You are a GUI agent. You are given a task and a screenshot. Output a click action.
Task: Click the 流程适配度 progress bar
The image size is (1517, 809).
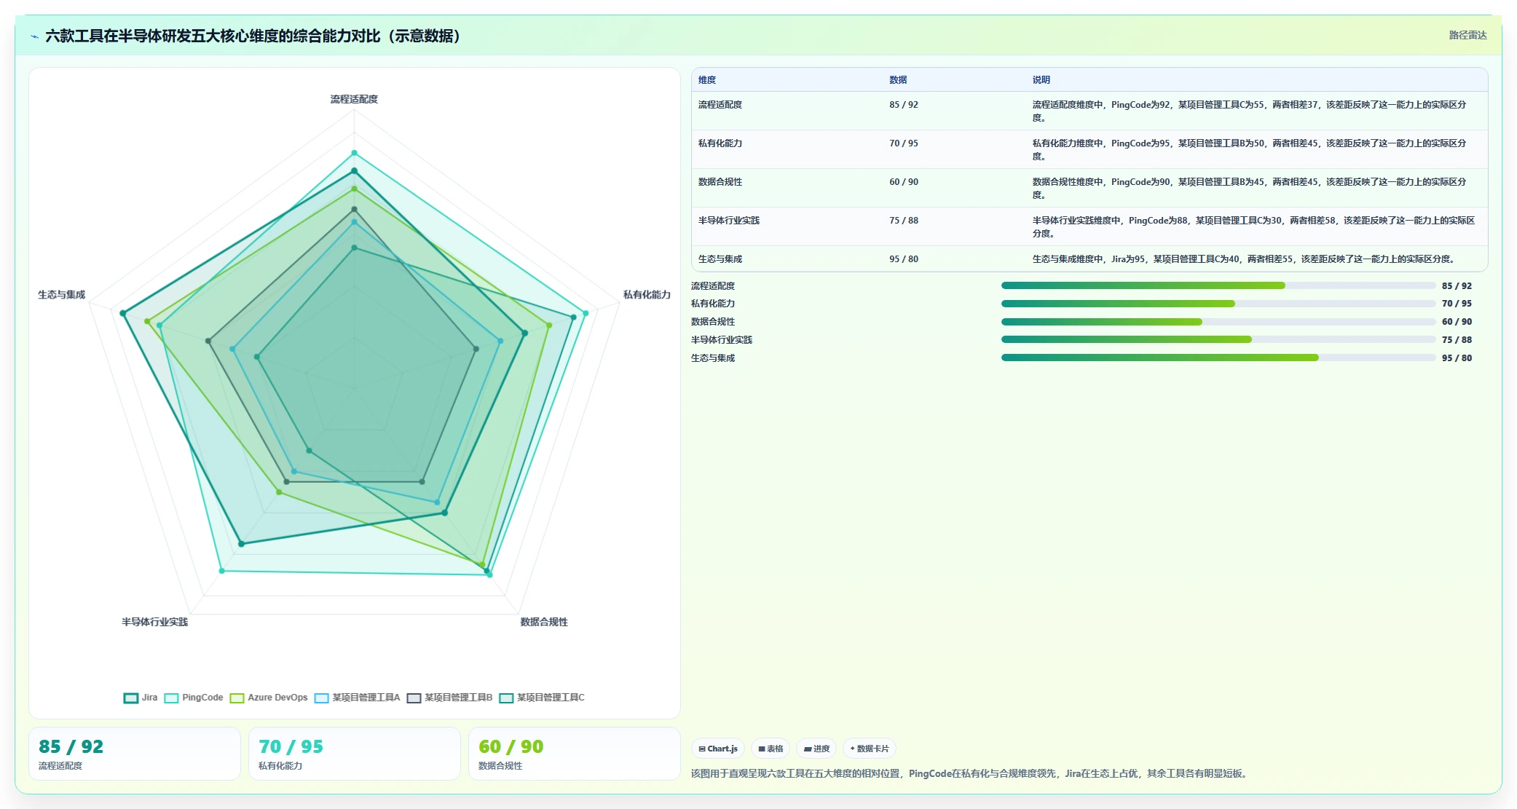pyautogui.click(x=1218, y=285)
